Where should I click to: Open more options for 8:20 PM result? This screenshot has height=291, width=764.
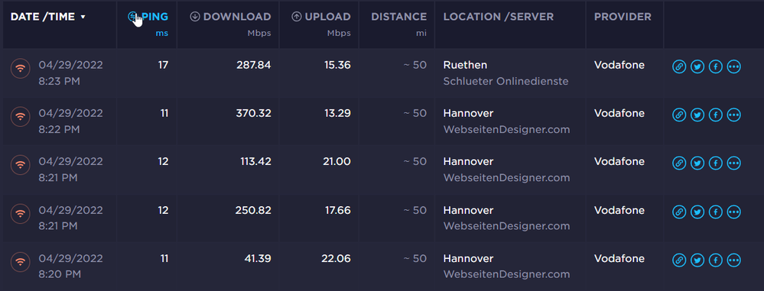click(x=733, y=260)
